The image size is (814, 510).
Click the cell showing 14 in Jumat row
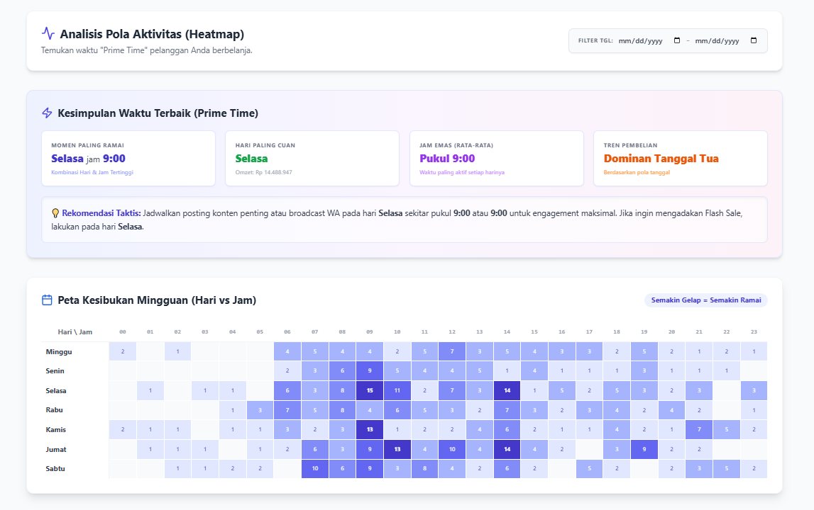coord(507,448)
